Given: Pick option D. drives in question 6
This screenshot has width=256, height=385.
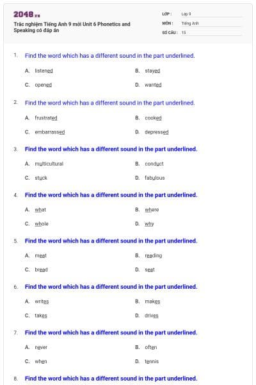Looking at the screenshot, I should pyautogui.click(x=147, y=316).
